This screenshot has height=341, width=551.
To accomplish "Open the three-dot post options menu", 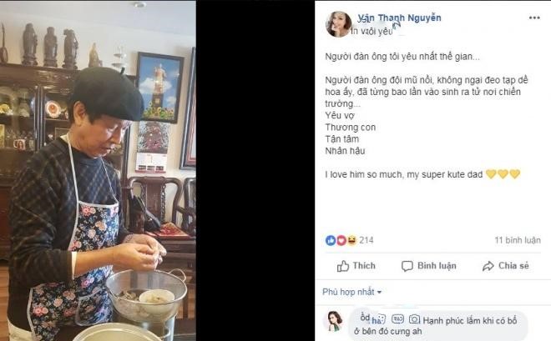I will [534, 18].
